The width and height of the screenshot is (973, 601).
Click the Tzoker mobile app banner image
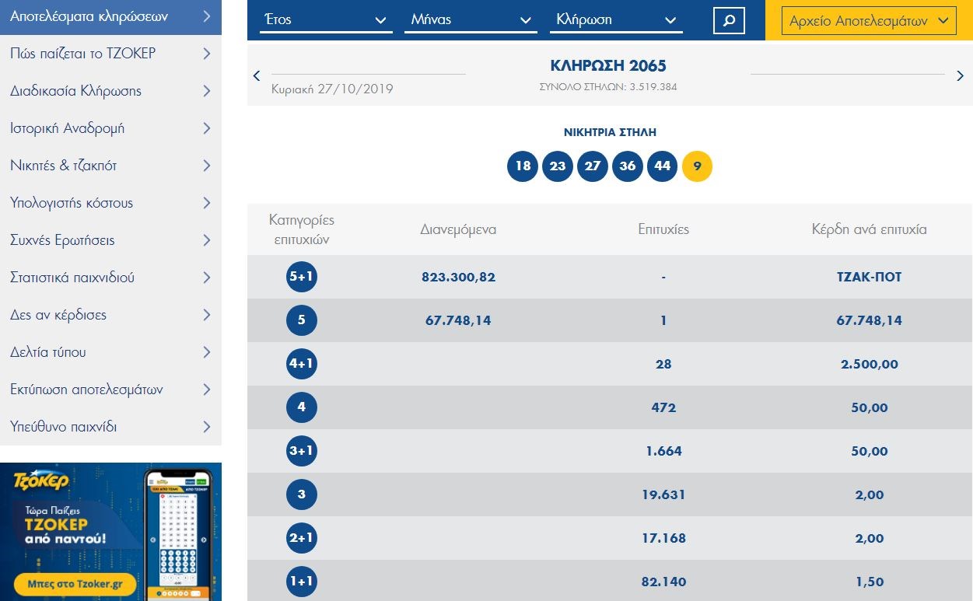(x=110, y=532)
